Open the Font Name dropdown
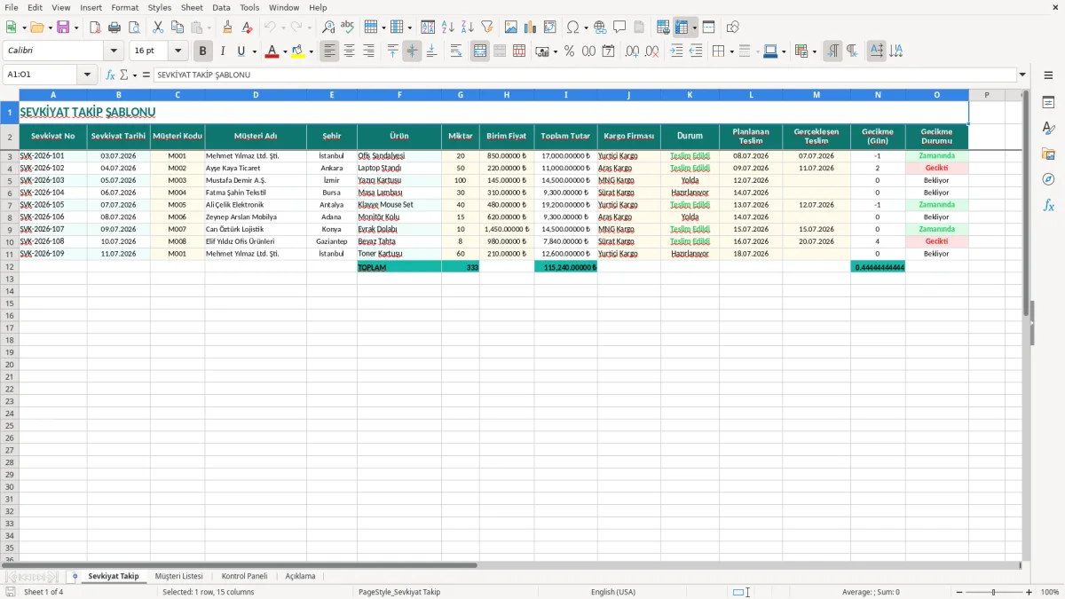Screen dimensions: 1065x599 113,51
